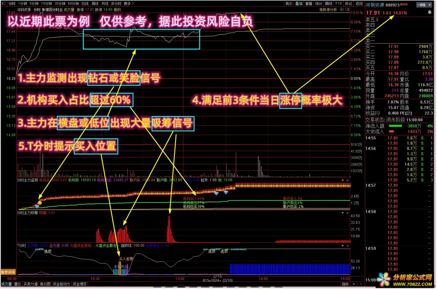Viewport: 437px width, 289px height.
Task: Switch to the 60分钟 chart
Action: tap(73, 4)
